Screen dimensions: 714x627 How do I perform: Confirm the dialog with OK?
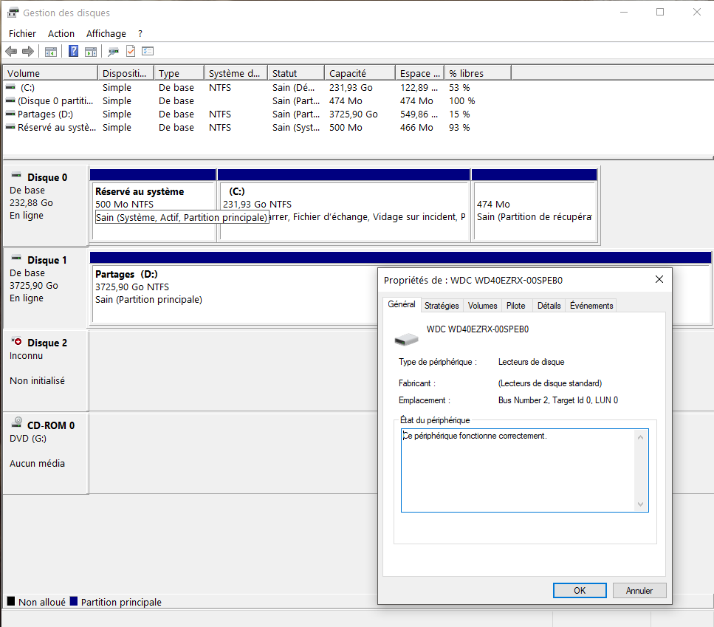point(580,591)
